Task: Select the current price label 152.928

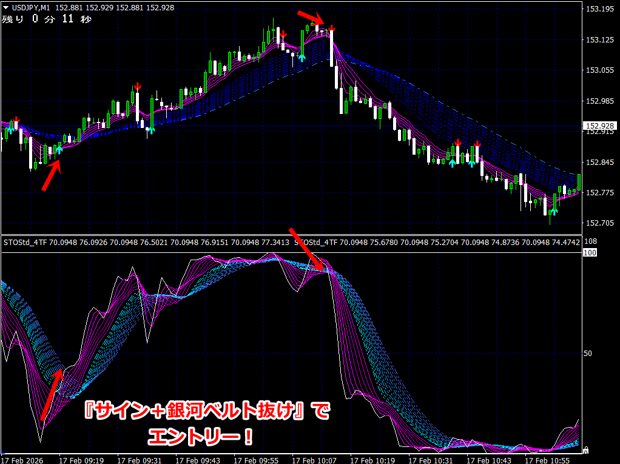Action: [598, 126]
